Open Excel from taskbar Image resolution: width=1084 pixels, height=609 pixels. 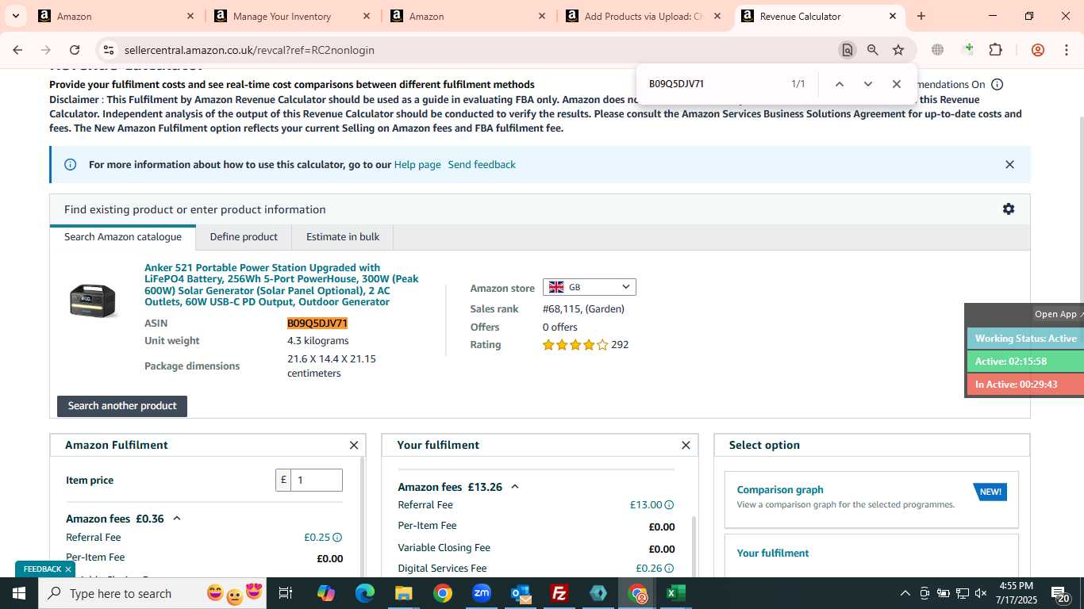(x=676, y=593)
